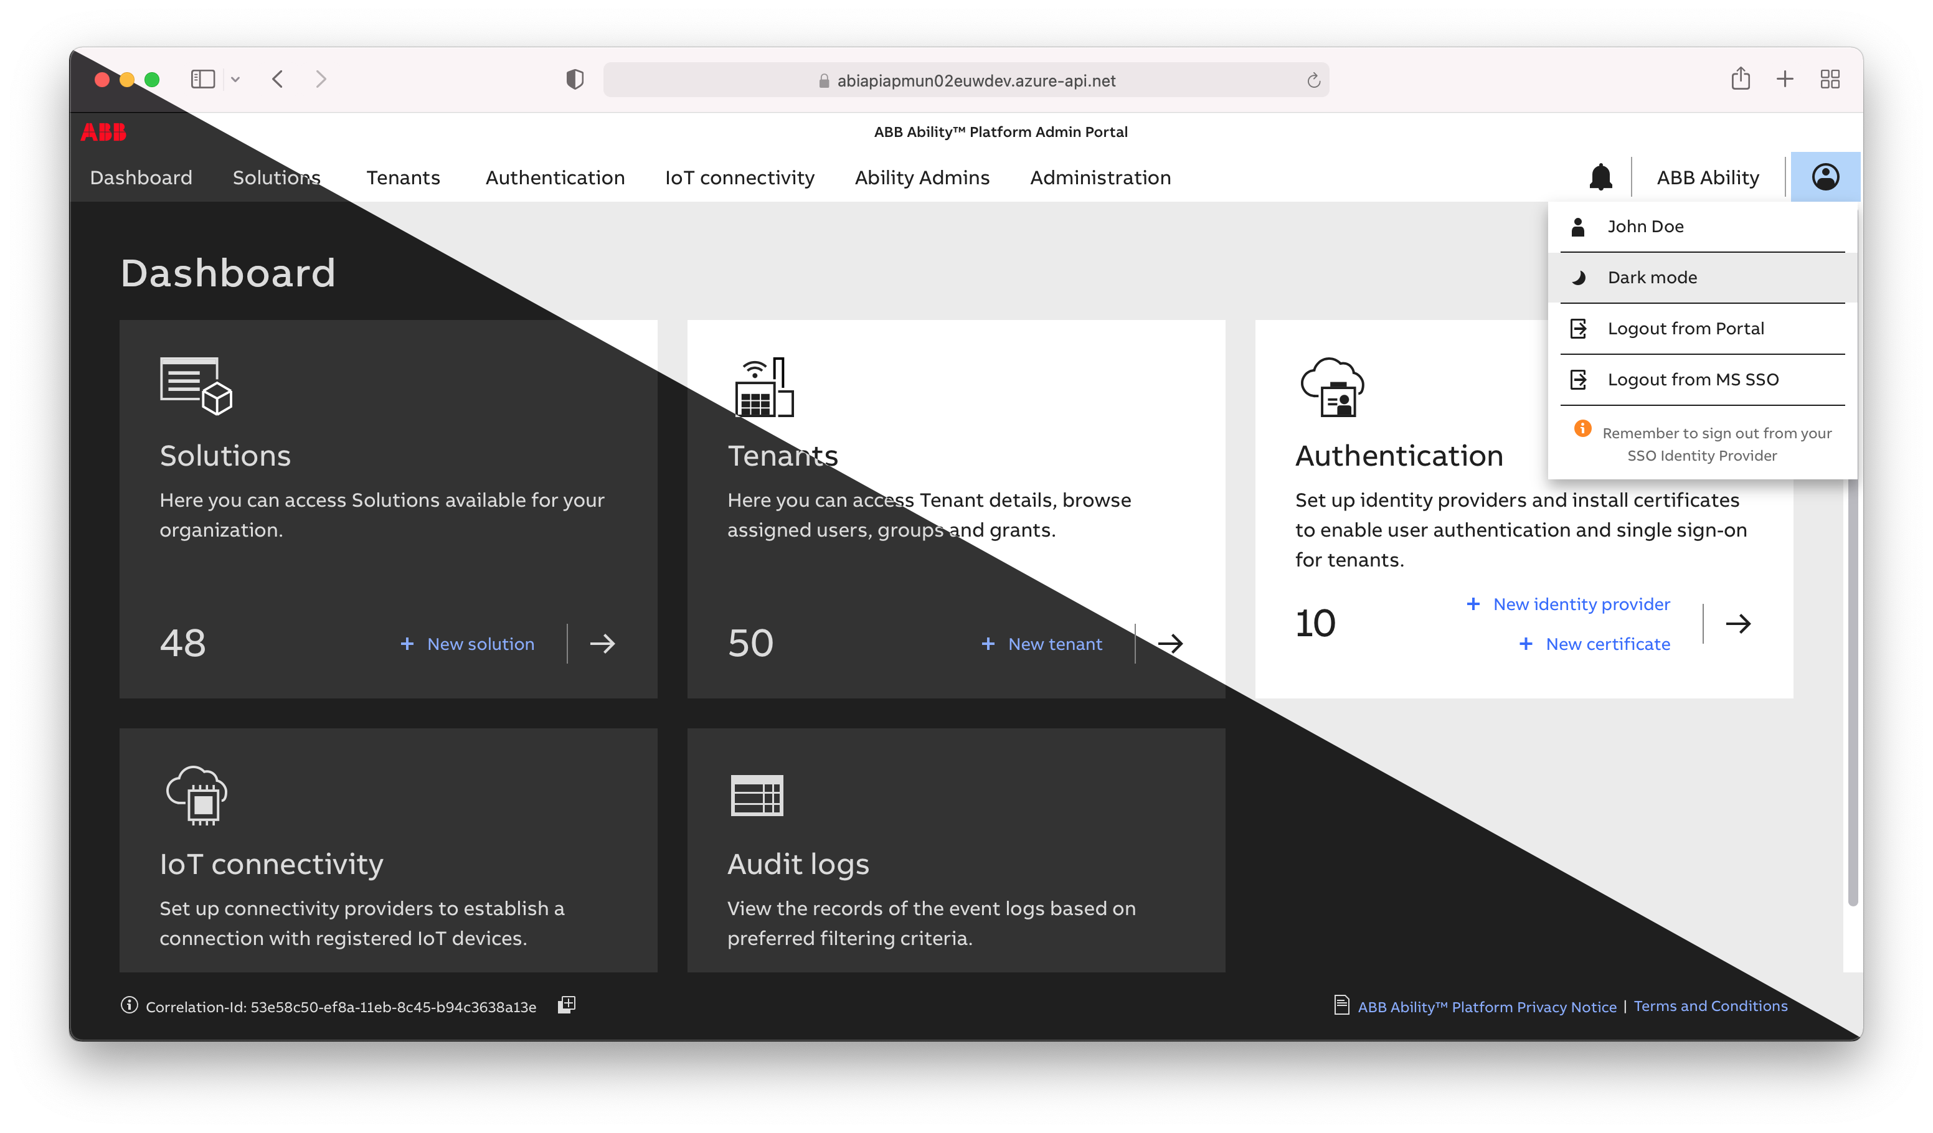Go back in browser history
This screenshot has height=1133, width=1933.
point(278,79)
